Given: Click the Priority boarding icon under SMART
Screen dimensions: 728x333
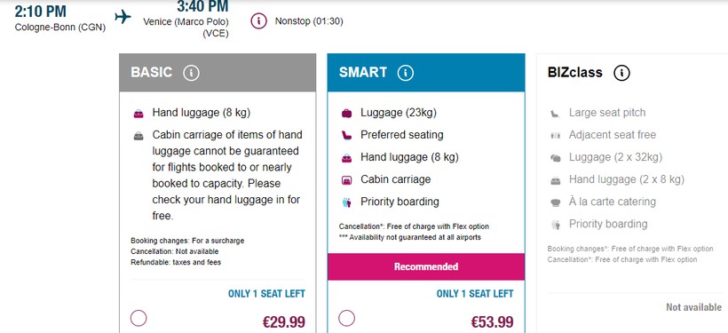Looking at the screenshot, I should pos(346,202).
